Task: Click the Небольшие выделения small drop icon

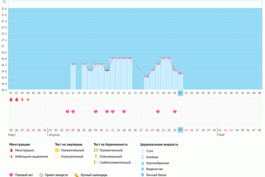Action: 11,157
